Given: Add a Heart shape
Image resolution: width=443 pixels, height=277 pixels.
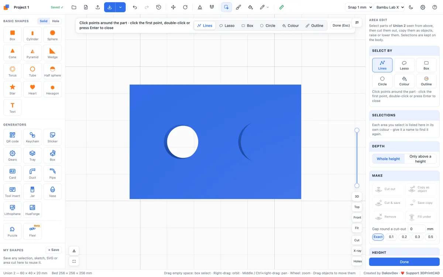Looking at the screenshot, I should coord(32,89).
